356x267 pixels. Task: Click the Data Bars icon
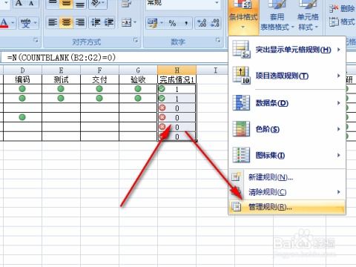click(x=242, y=102)
